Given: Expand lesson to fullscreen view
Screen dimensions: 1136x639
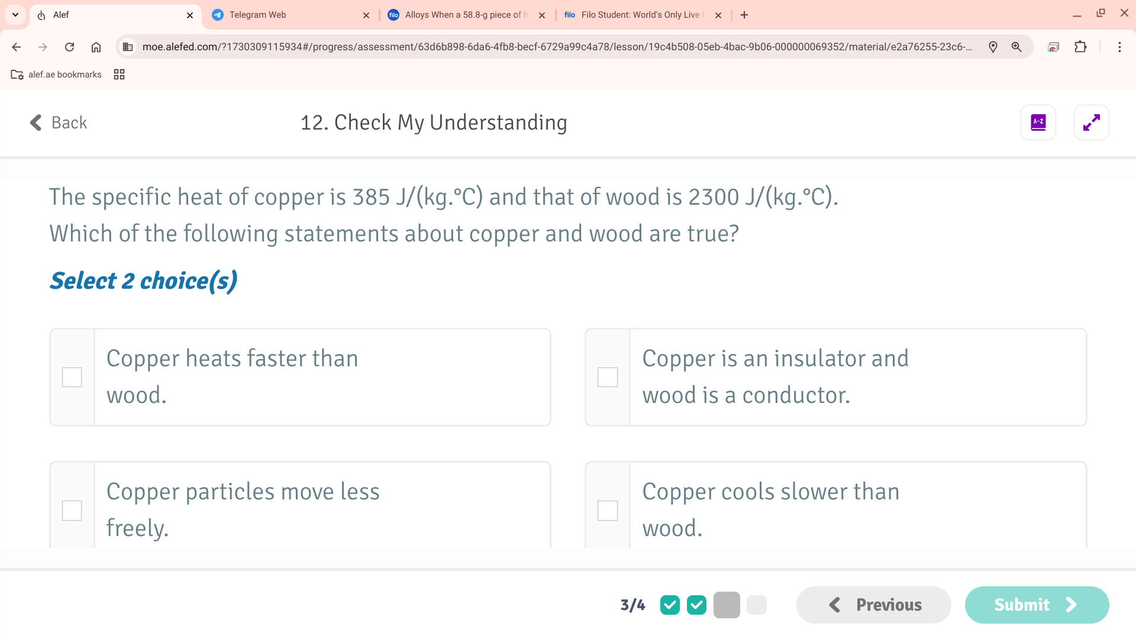Looking at the screenshot, I should point(1091,122).
